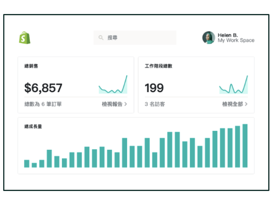Open the 檢視報告 link
The height and width of the screenshot is (205, 273).
point(112,104)
